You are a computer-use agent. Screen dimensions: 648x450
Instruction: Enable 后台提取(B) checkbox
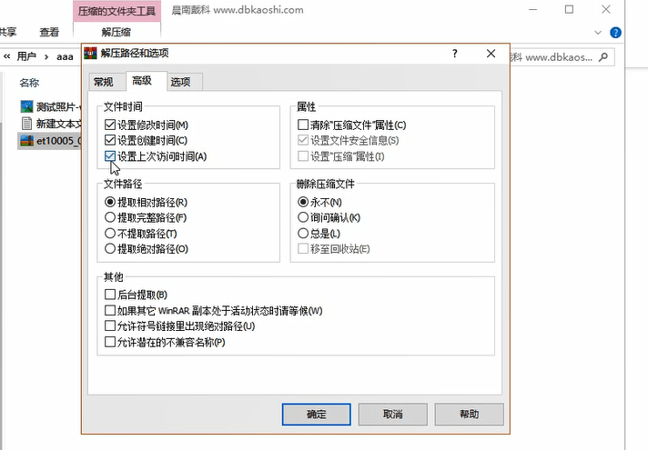coord(110,295)
